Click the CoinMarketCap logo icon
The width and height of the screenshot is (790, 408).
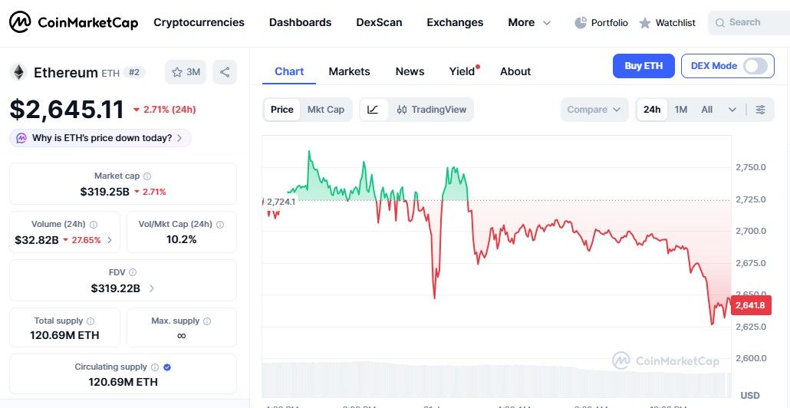tap(21, 23)
